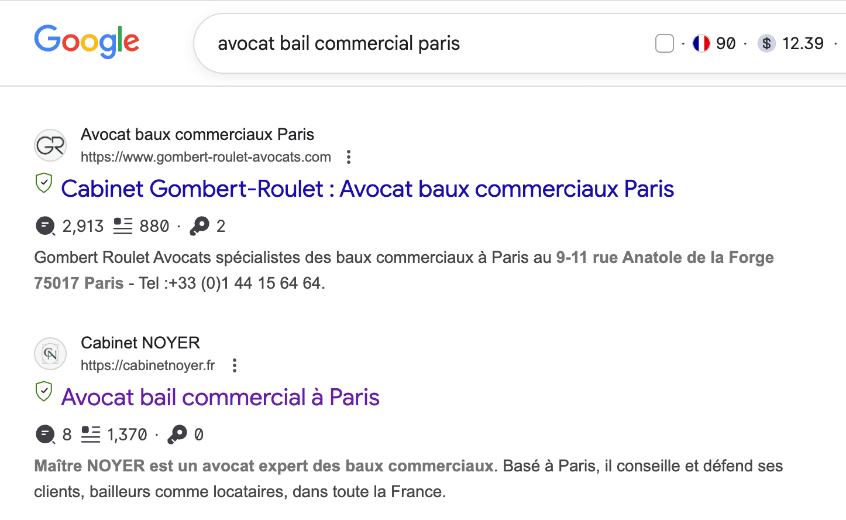The height and width of the screenshot is (520, 846).
Task: Click the Google logo
Action: [87, 42]
